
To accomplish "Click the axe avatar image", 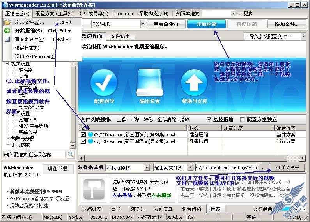I will (94, 189).
